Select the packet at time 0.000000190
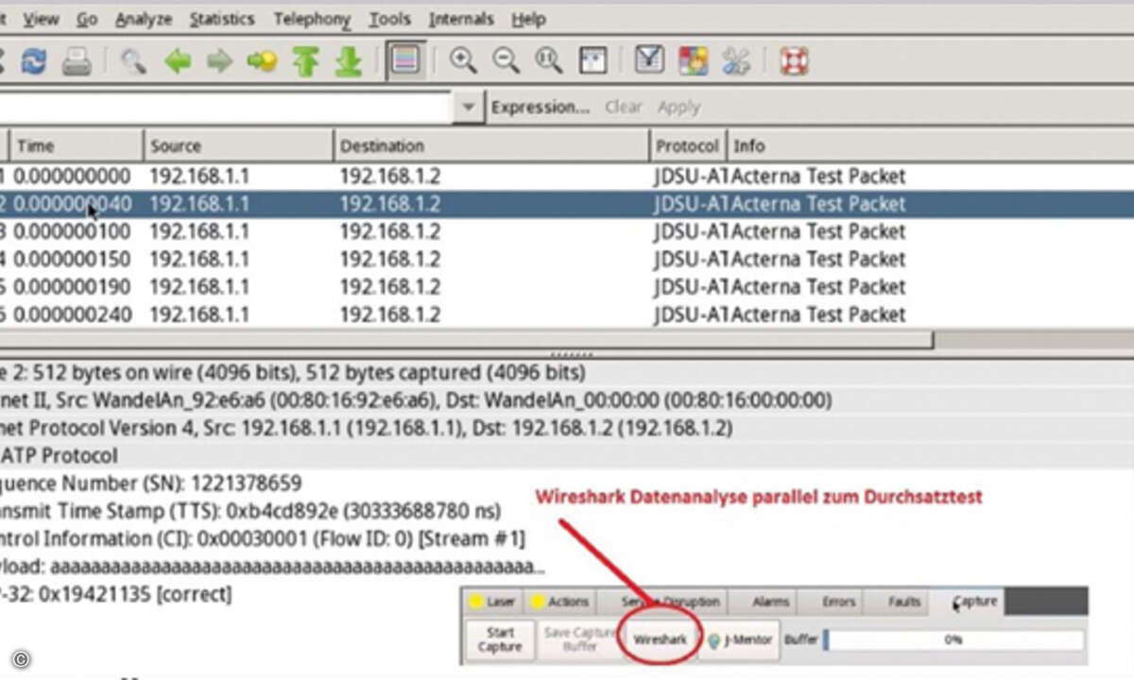The image size is (1134, 680). point(567,286)
